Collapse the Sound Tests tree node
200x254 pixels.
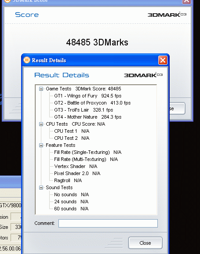pyautogui.click(x=41, y=187)
